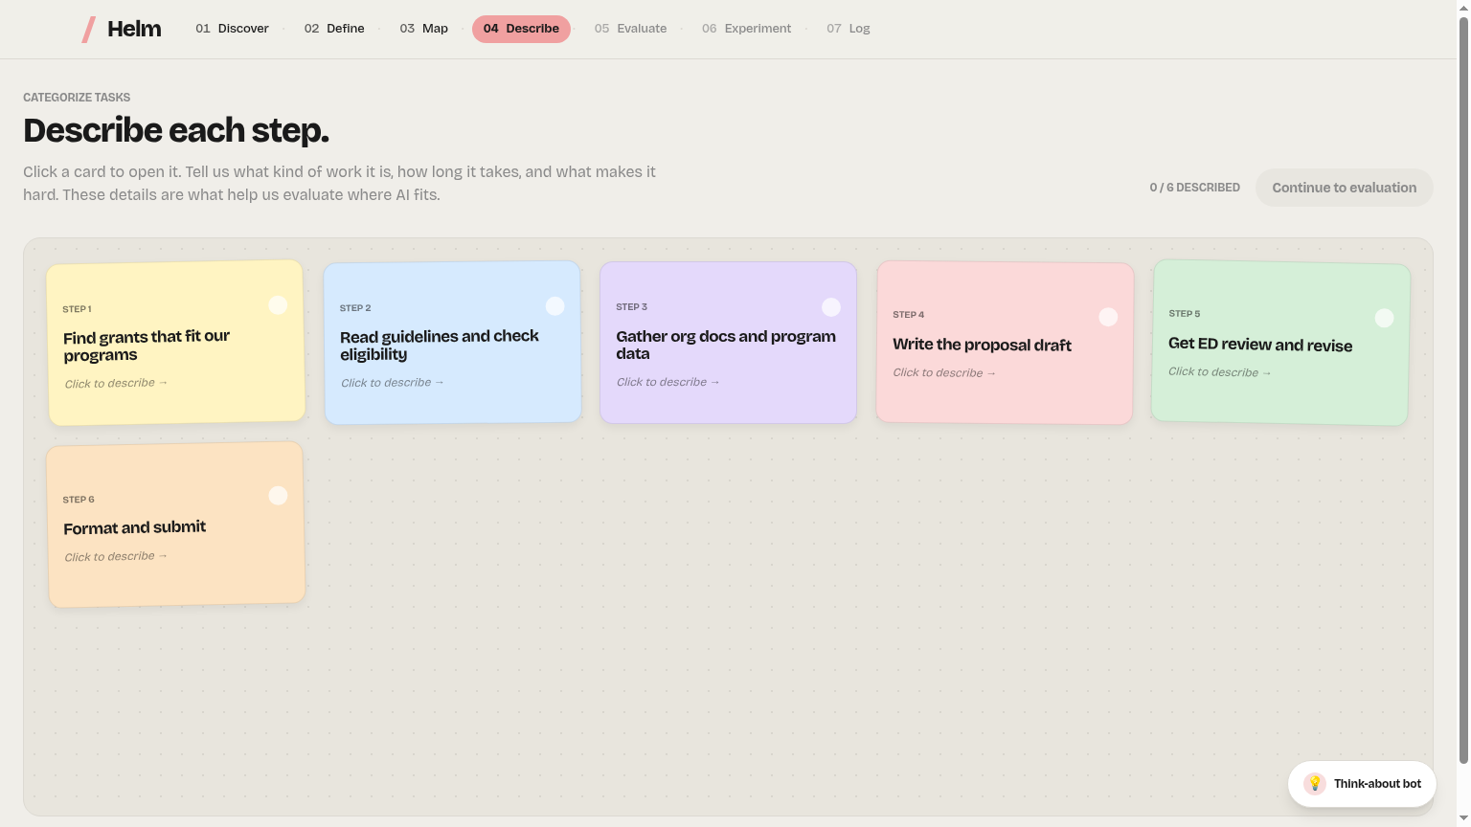
Task: Toggle the status circle on Step 2 card
Action: point(554,306)
